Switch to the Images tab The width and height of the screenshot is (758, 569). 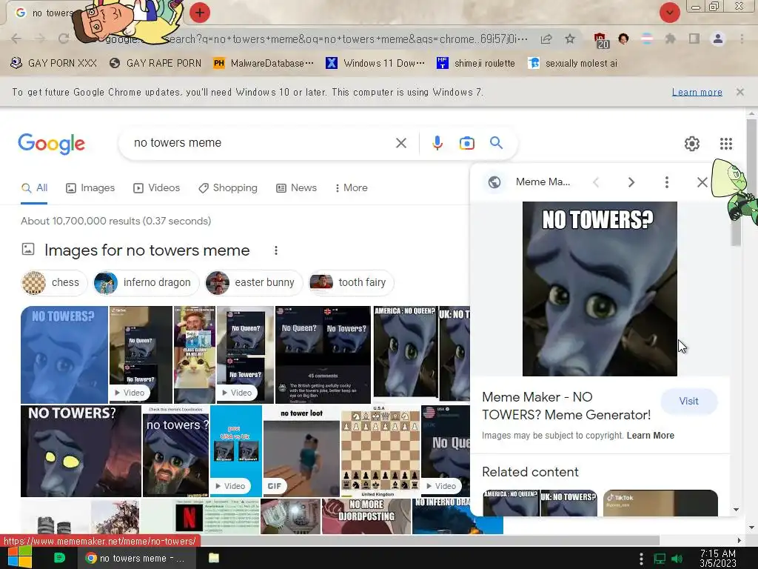(90, 187)
